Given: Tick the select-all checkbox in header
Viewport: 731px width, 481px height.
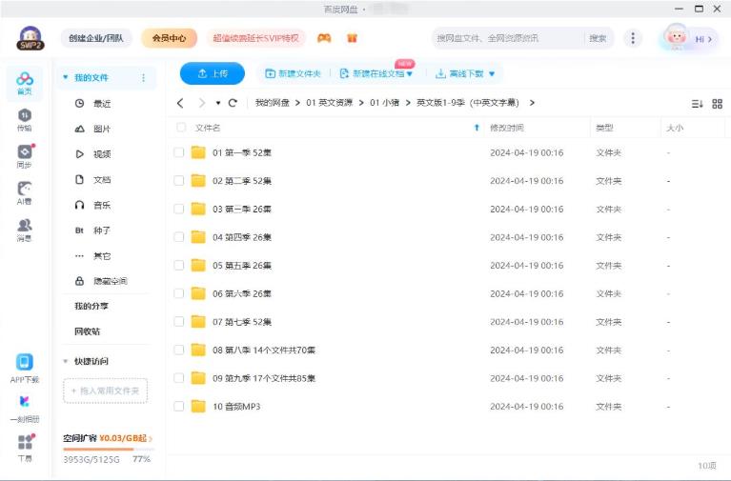Looking at the screenshot, I should tap(181, 128).
